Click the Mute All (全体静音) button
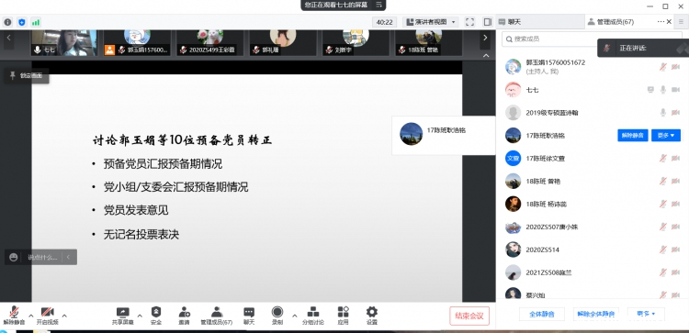Screen dimensions: 689x333 (542, 314)
